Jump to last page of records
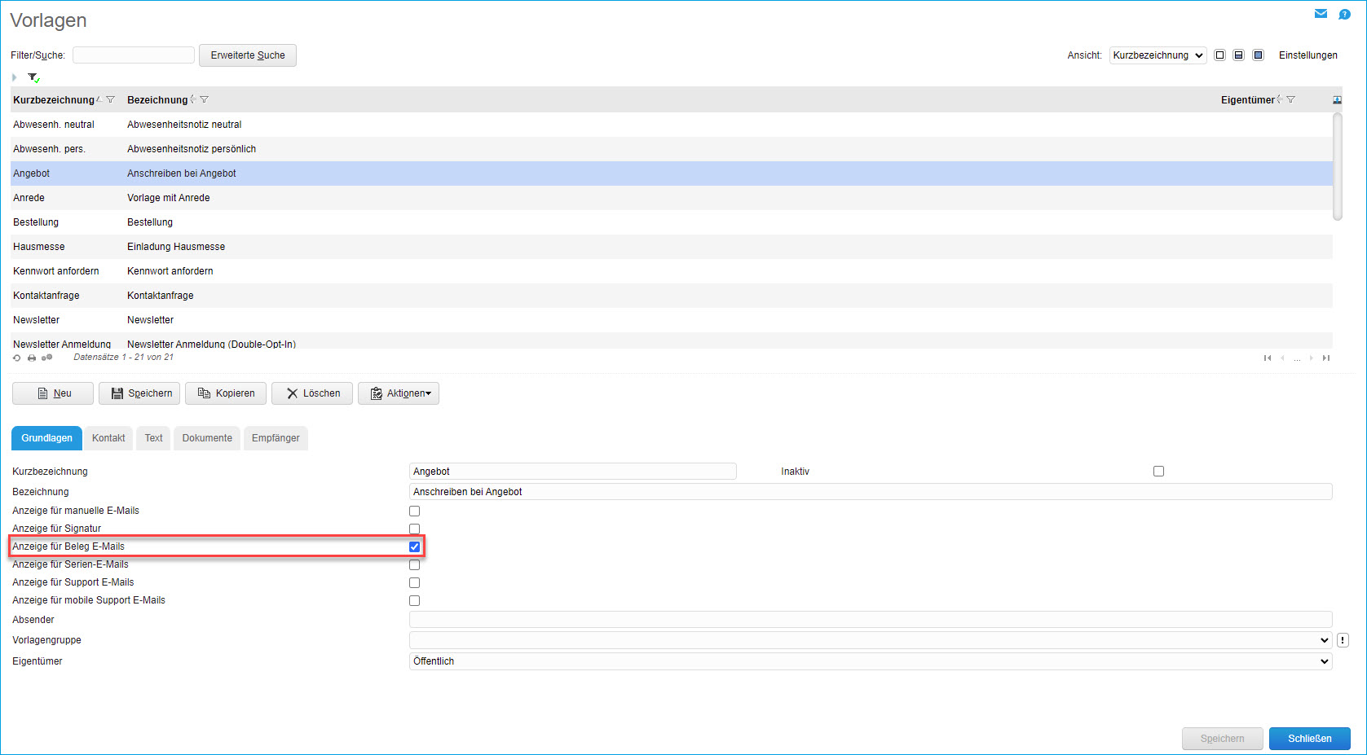Image resolution: width=1367 pixels, height=755 pixels. click(1326, 358)
